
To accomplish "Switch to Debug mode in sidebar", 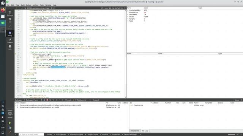I will point(10,34).
